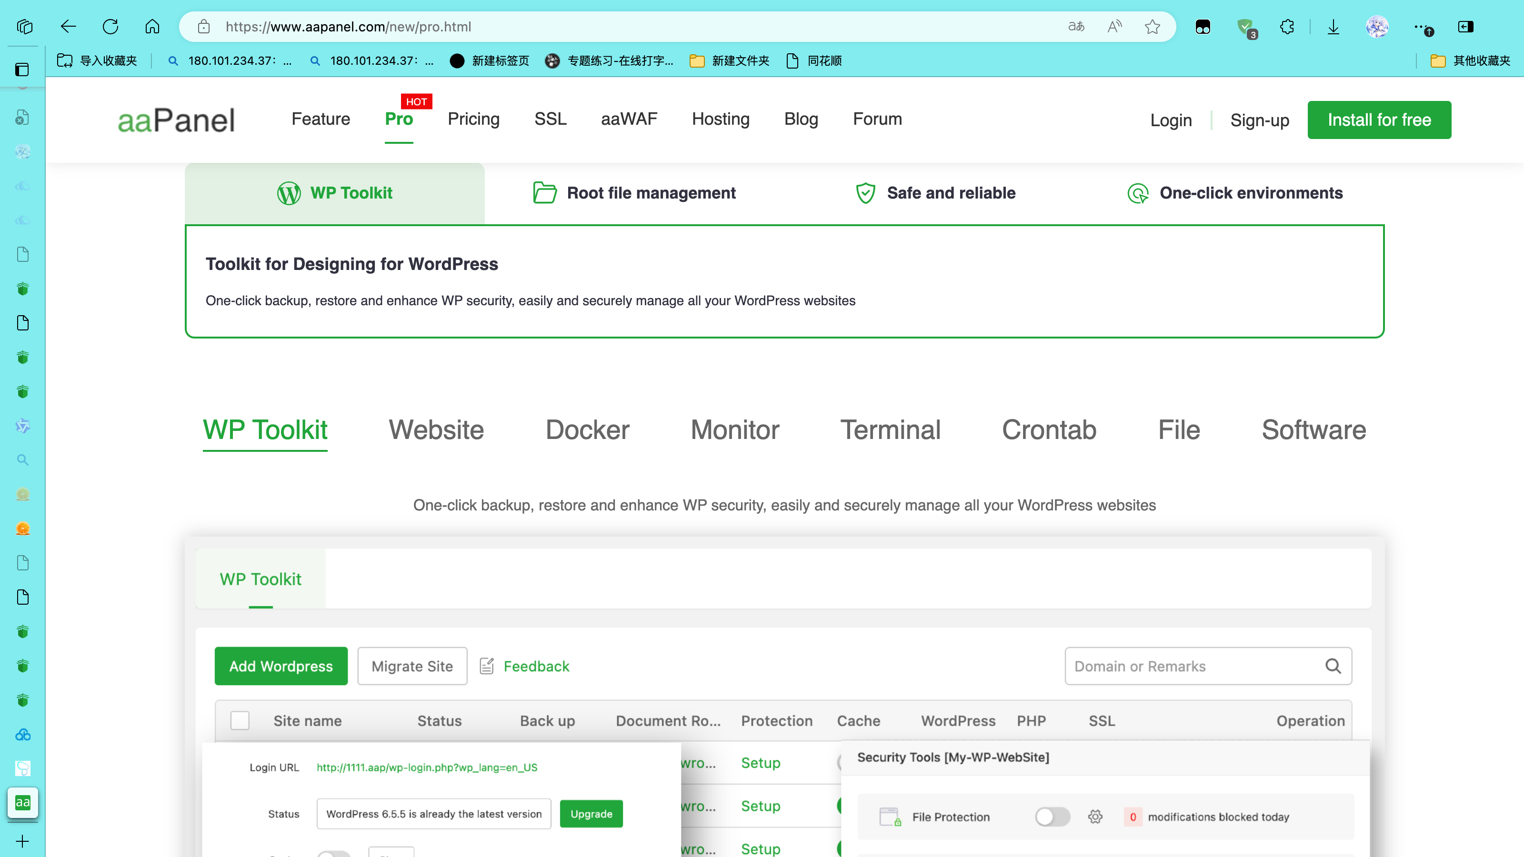The height and width of the screenshot is (857, 1524).
Task: Open the workspaces icon at top left
Action: point(24,27)
